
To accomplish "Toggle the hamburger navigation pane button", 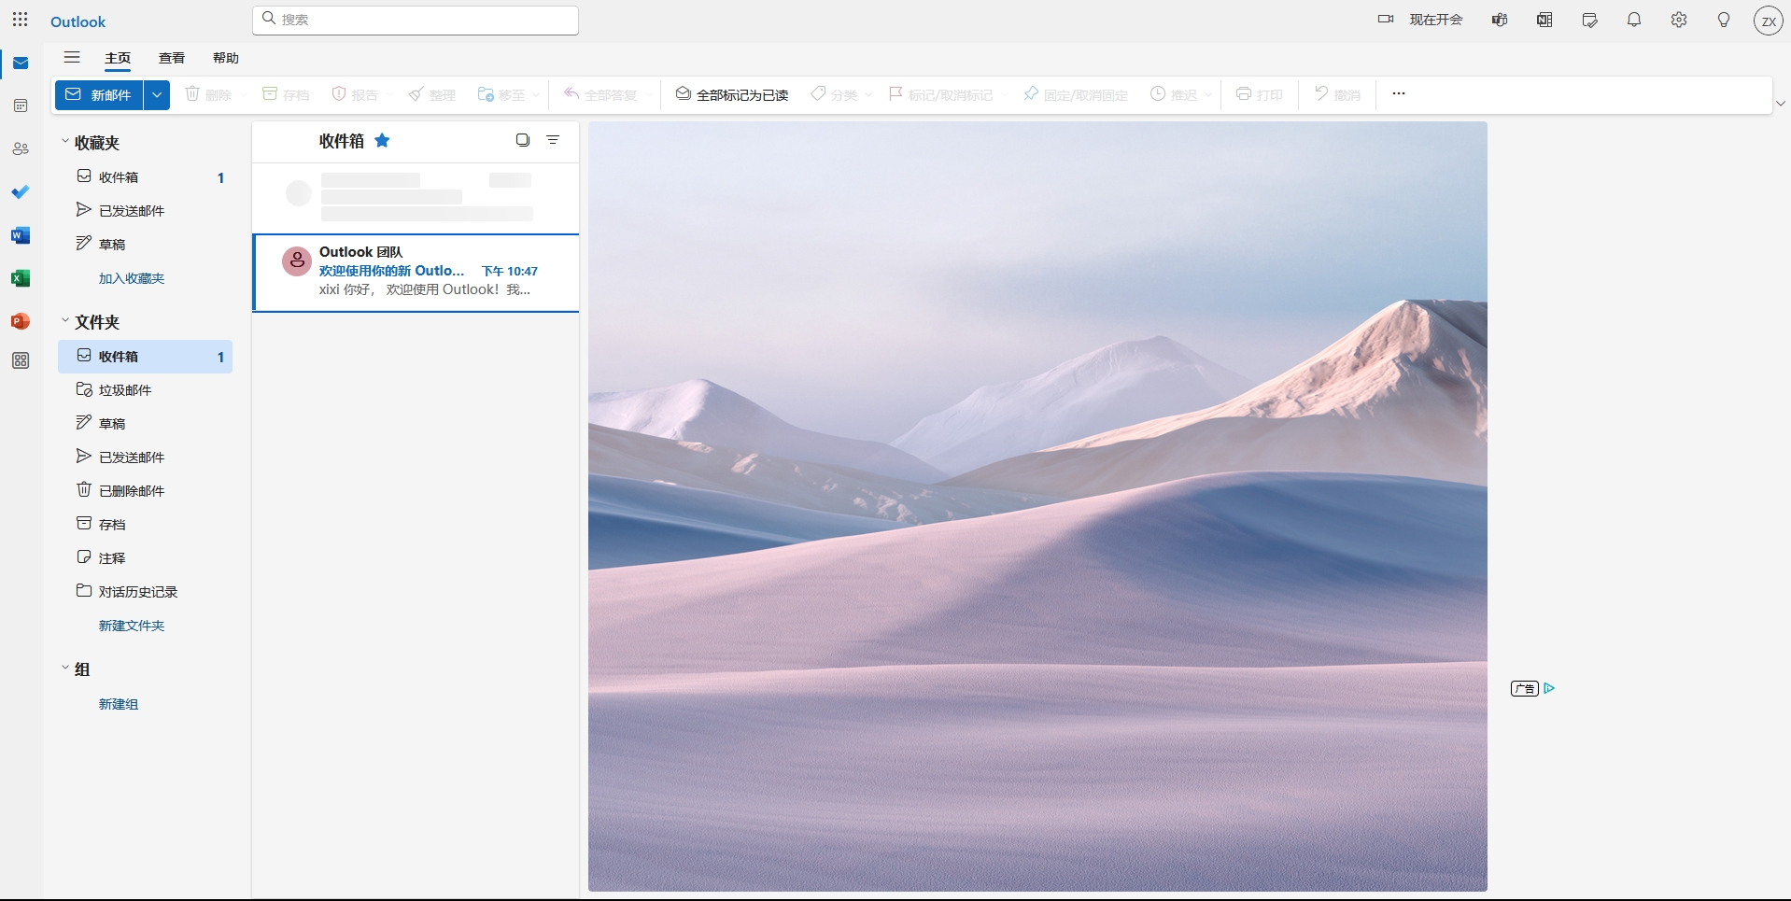I will [72, 58].
